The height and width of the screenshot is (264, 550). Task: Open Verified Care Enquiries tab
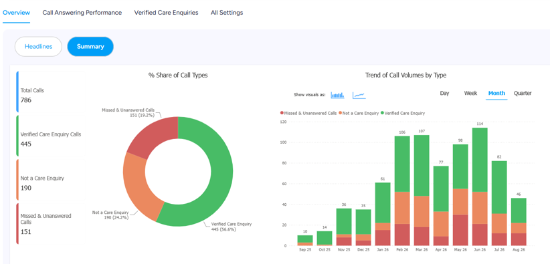point(166,13)
